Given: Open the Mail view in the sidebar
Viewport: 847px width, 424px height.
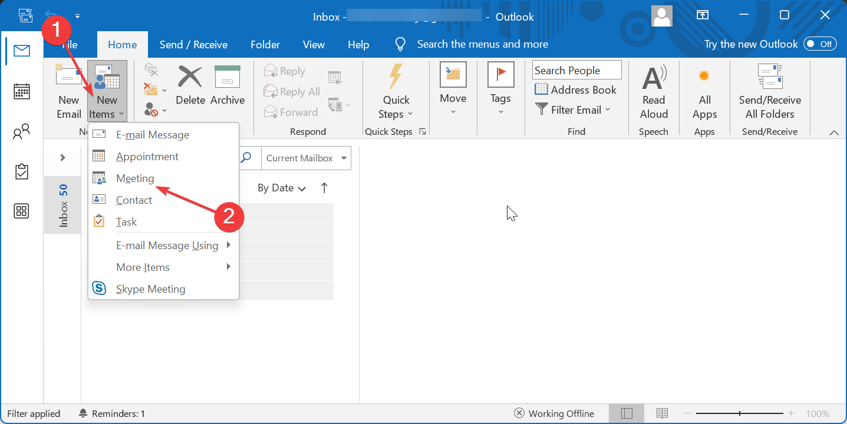Looking at the screenshot, I should coord(22,51).
